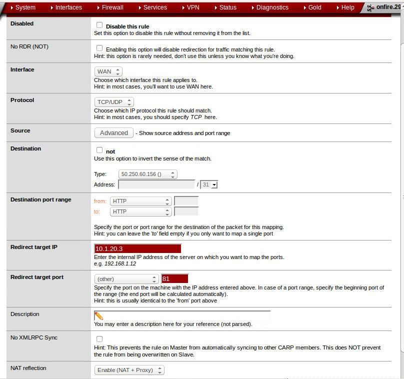Open the Destination port from HTTP dropdown

140,201
